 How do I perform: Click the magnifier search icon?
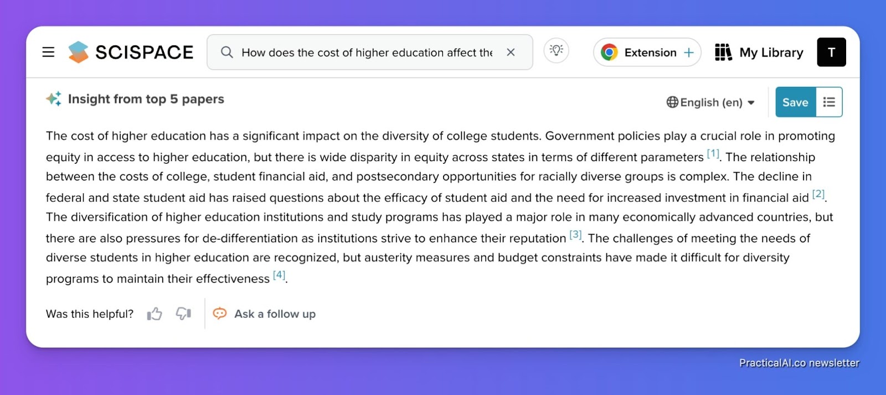click(226, 52)
